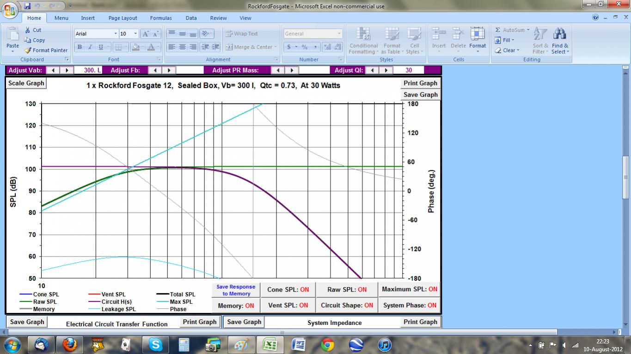Toggle italic formatting
The image size is (631, 354).
(90, 47)
